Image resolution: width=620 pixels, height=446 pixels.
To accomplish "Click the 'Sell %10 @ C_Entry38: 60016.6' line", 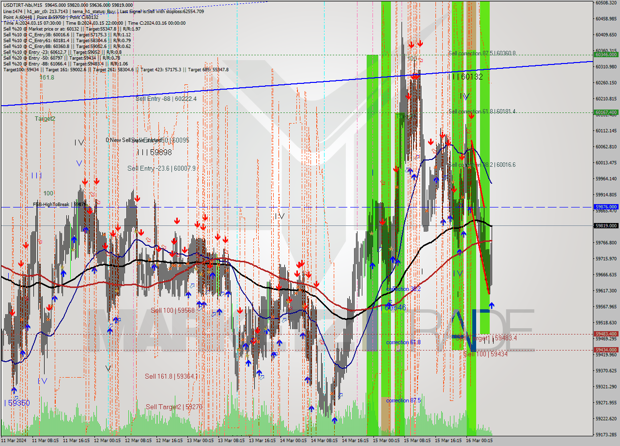I will [x=67, y=34].
